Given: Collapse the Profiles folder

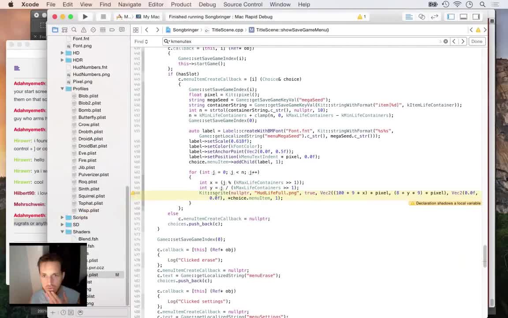Looking at the screenshot, I should click(62, 89).
